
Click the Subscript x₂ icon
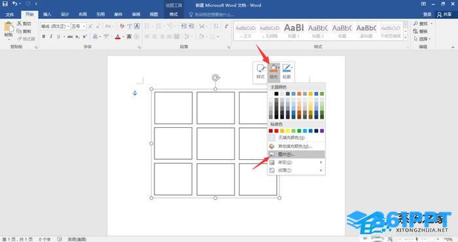click(x=77, y=37)
